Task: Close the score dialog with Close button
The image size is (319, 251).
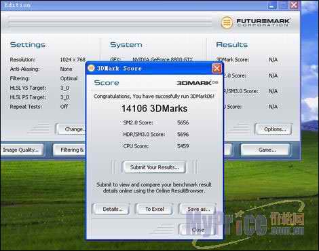Action: click(x=198, y=230)
